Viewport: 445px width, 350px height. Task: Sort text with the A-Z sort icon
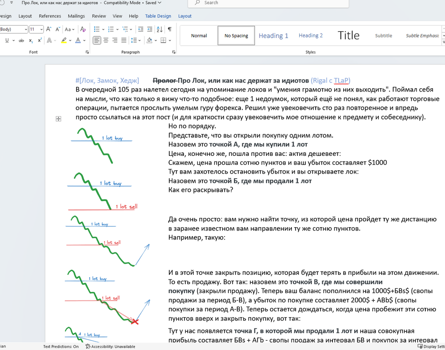[x=160, y=29]
